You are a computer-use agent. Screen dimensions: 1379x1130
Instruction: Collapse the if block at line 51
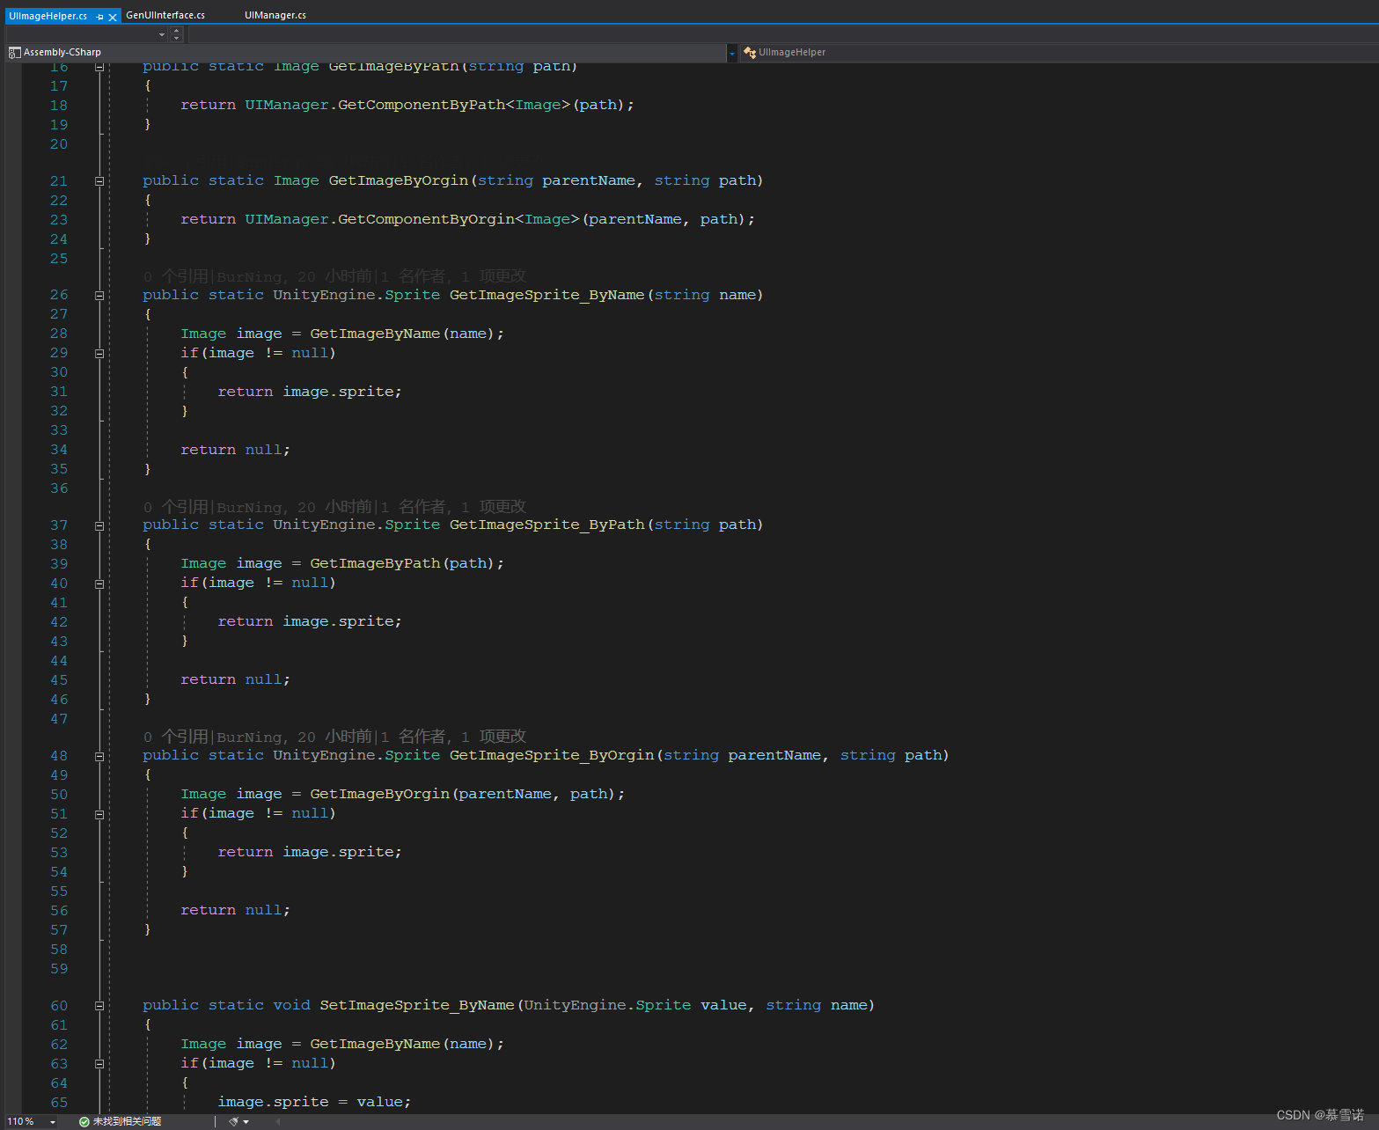pos(99,815)
